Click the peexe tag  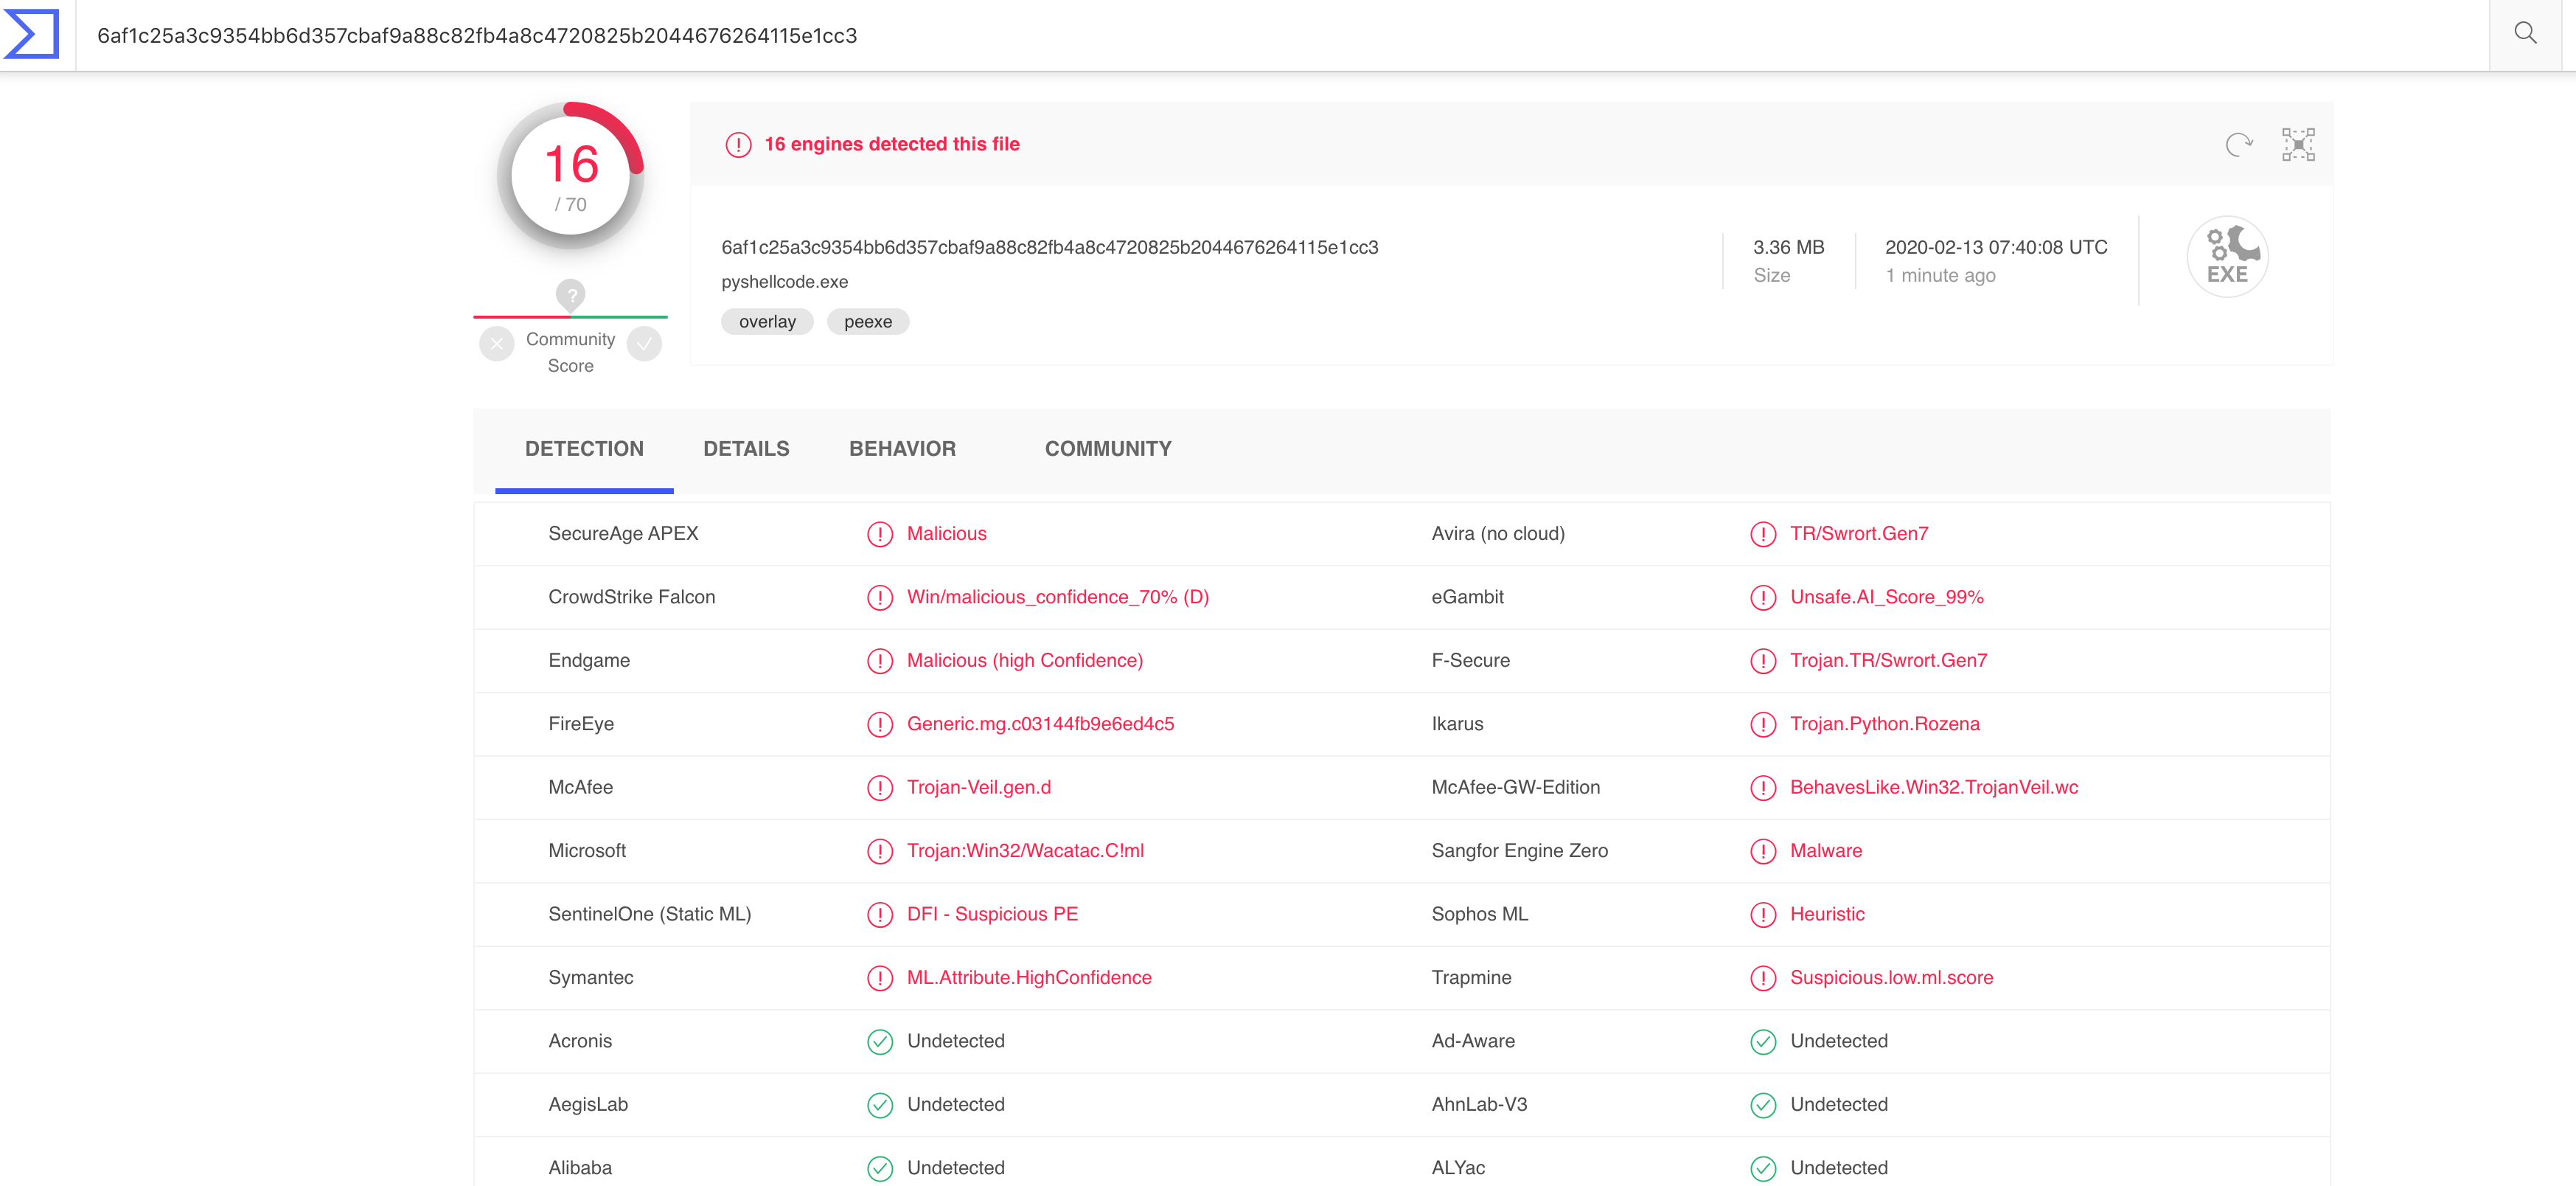[868, 322]
